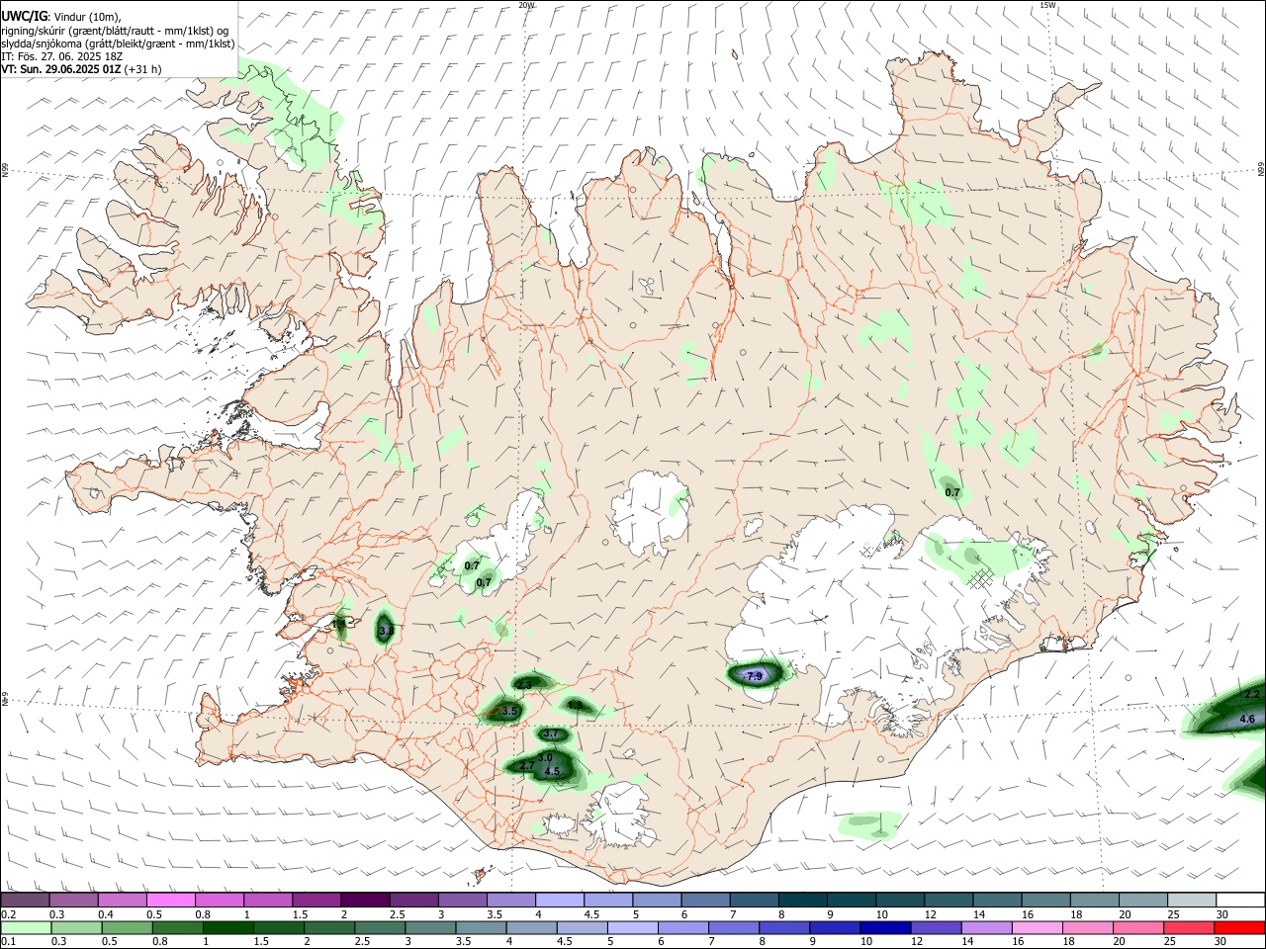
Task: Pick dark purple snow swatch between 2 and 2.5
Action: pyautogui.click(x=364, y=900)
